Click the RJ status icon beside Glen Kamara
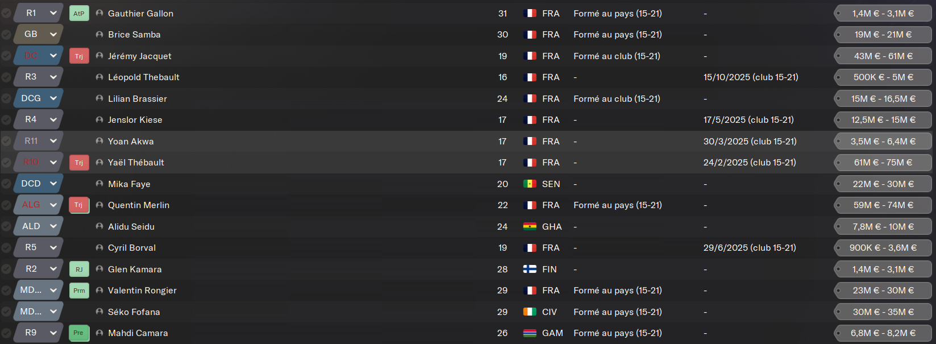This screenshot has width=936, height=344. pos(79,269)
